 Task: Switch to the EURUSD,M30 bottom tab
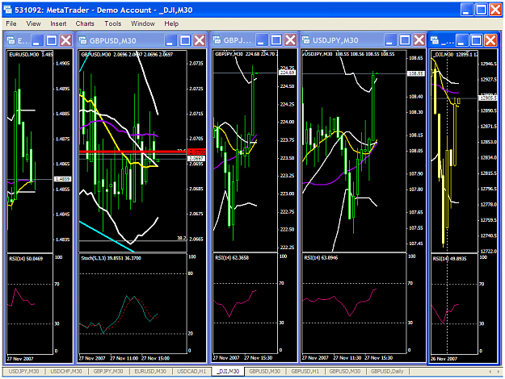coord(150,371)
